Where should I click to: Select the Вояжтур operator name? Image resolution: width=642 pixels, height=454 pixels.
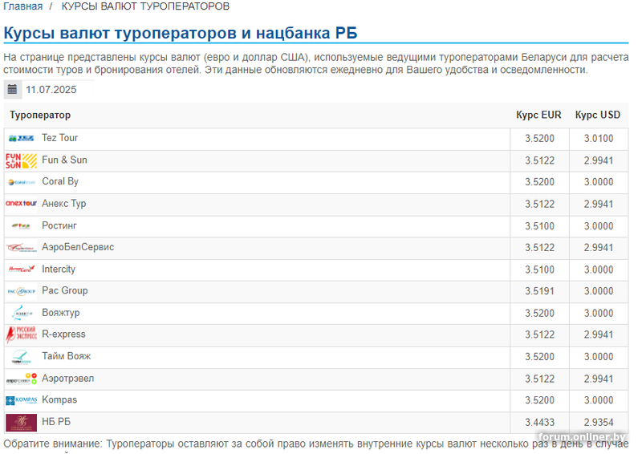pos(61,313)
